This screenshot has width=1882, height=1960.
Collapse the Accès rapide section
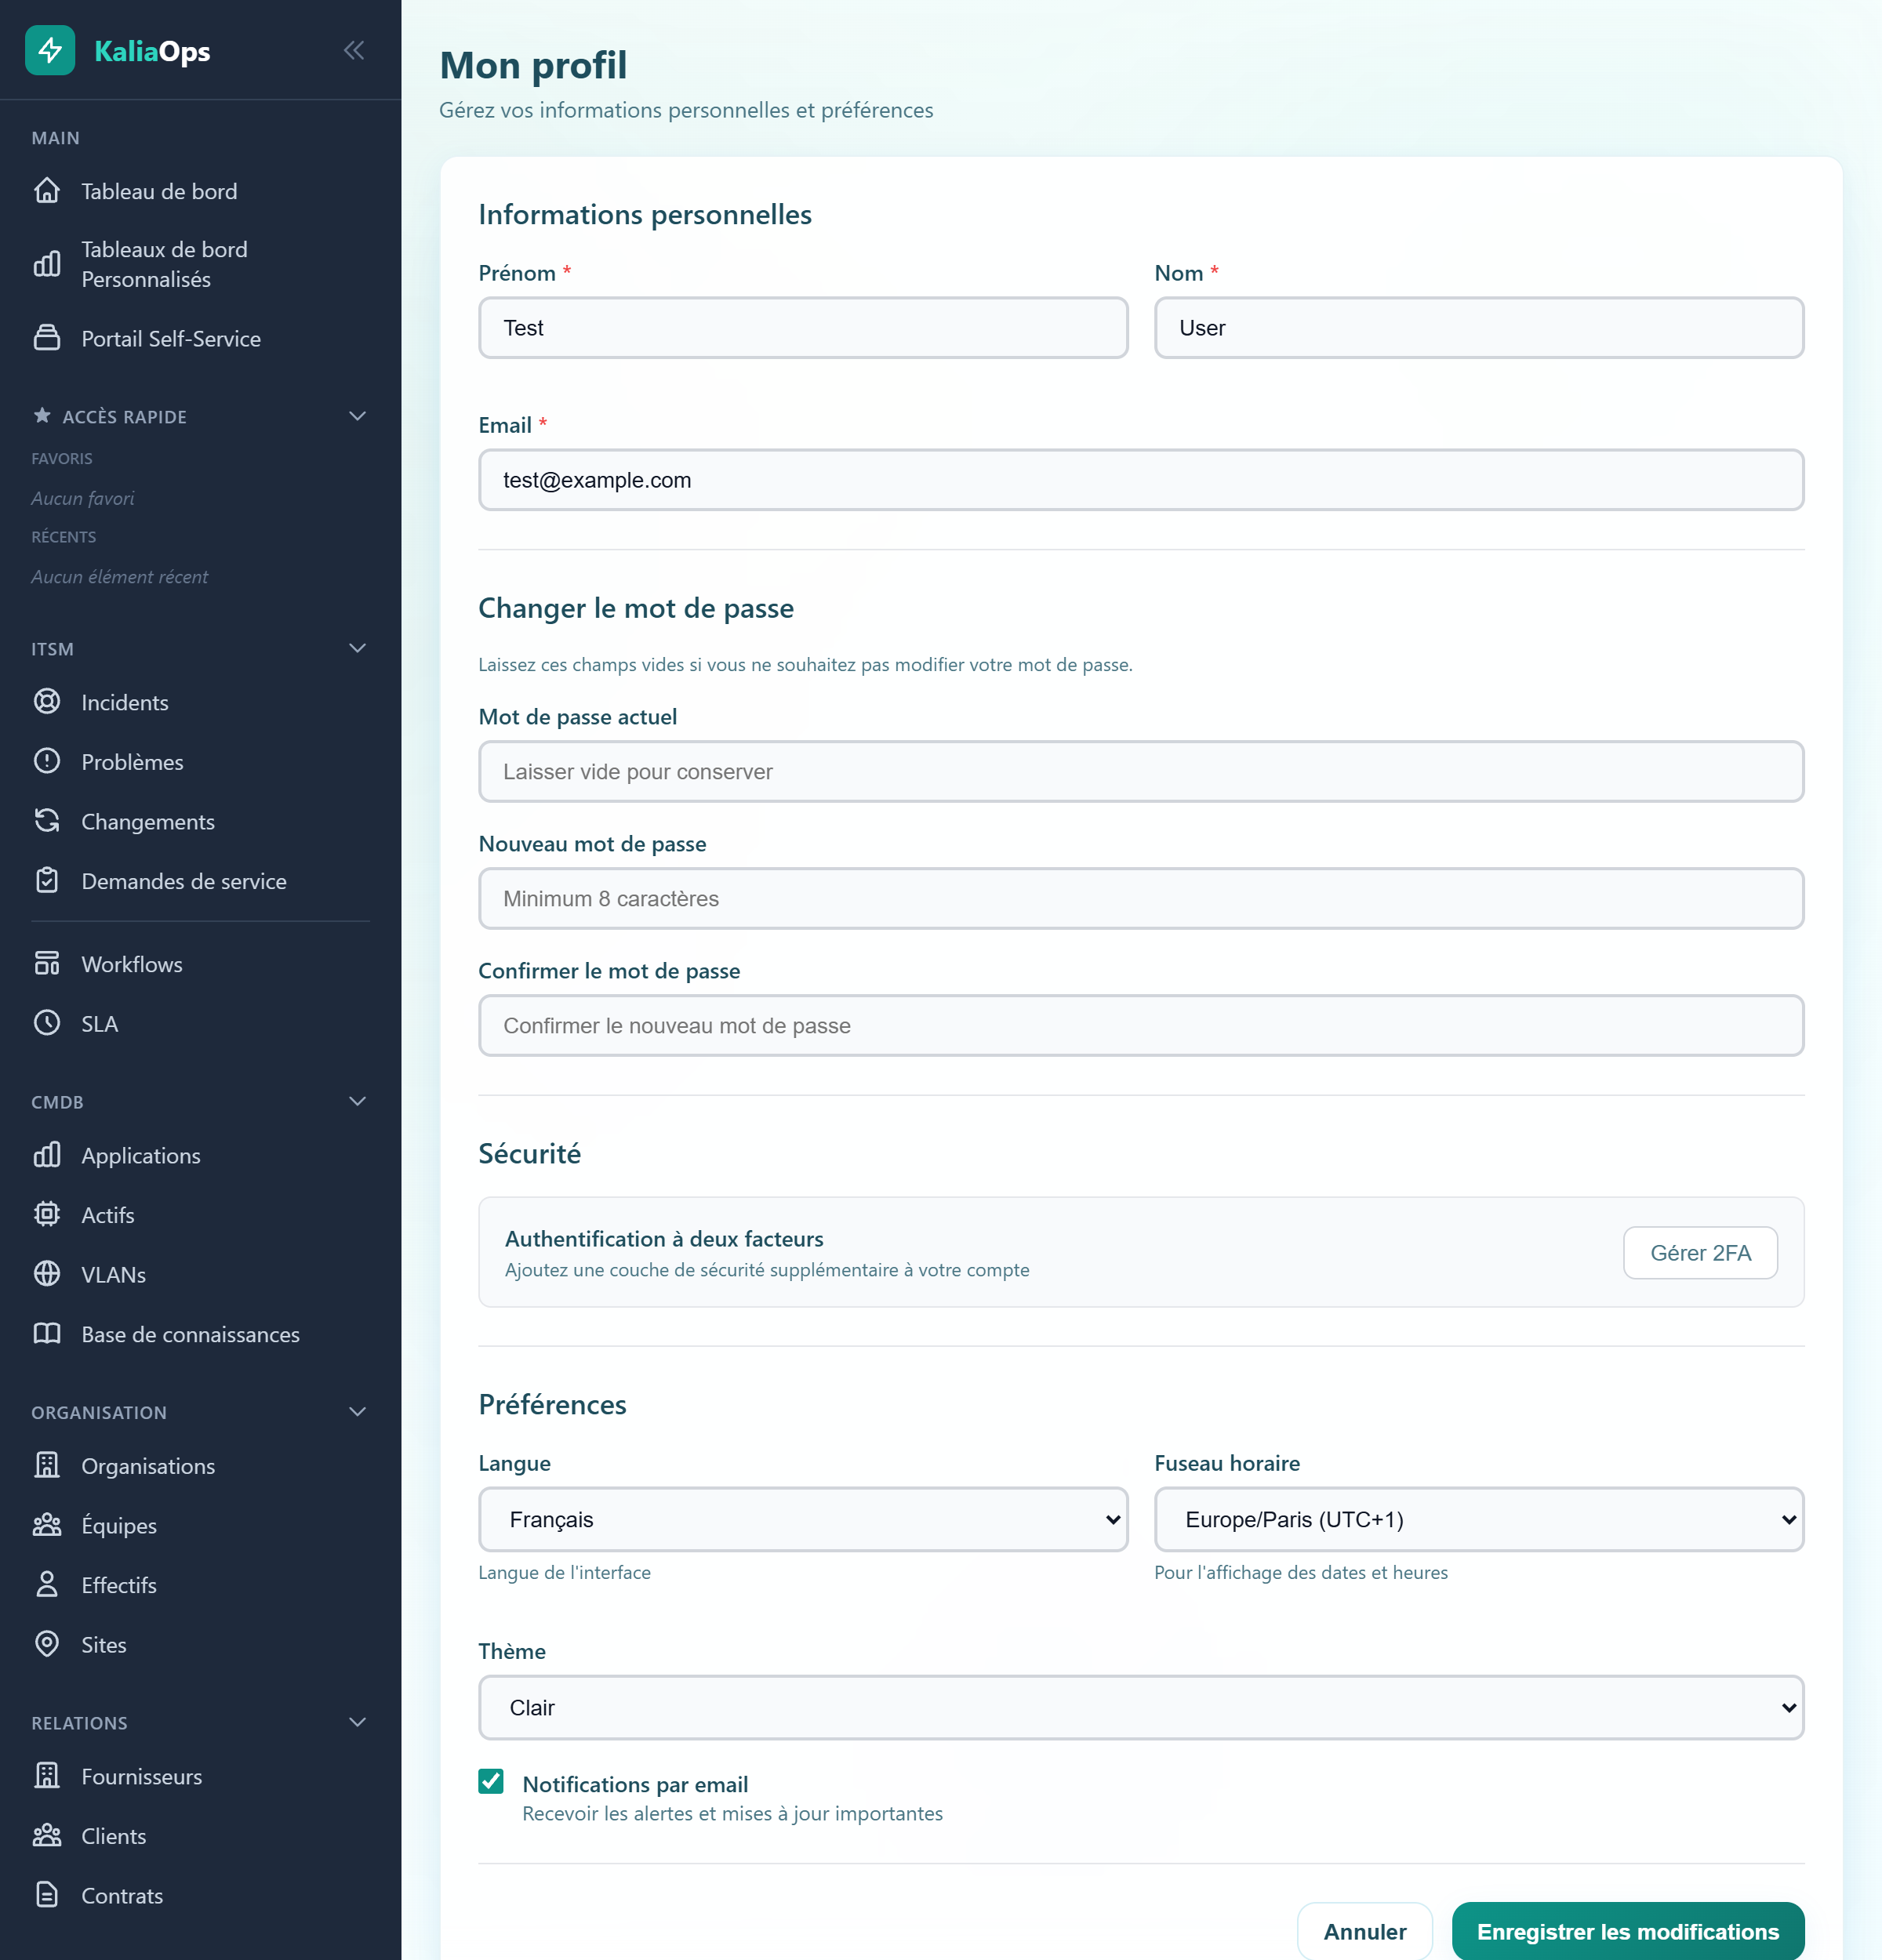(x=357, y=416)
